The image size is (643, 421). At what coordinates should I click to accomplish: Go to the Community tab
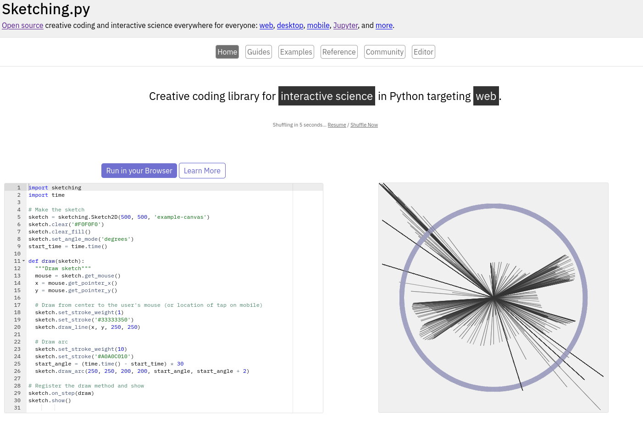(x=384, y=52)
